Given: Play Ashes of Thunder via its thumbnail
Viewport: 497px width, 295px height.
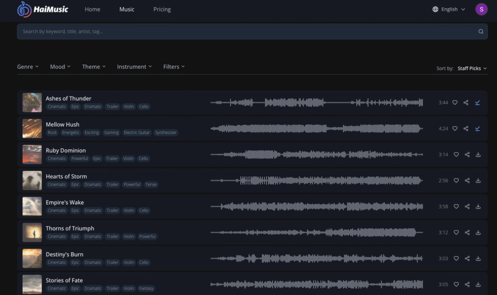Looking at the screenshot, I should [32, 102].
